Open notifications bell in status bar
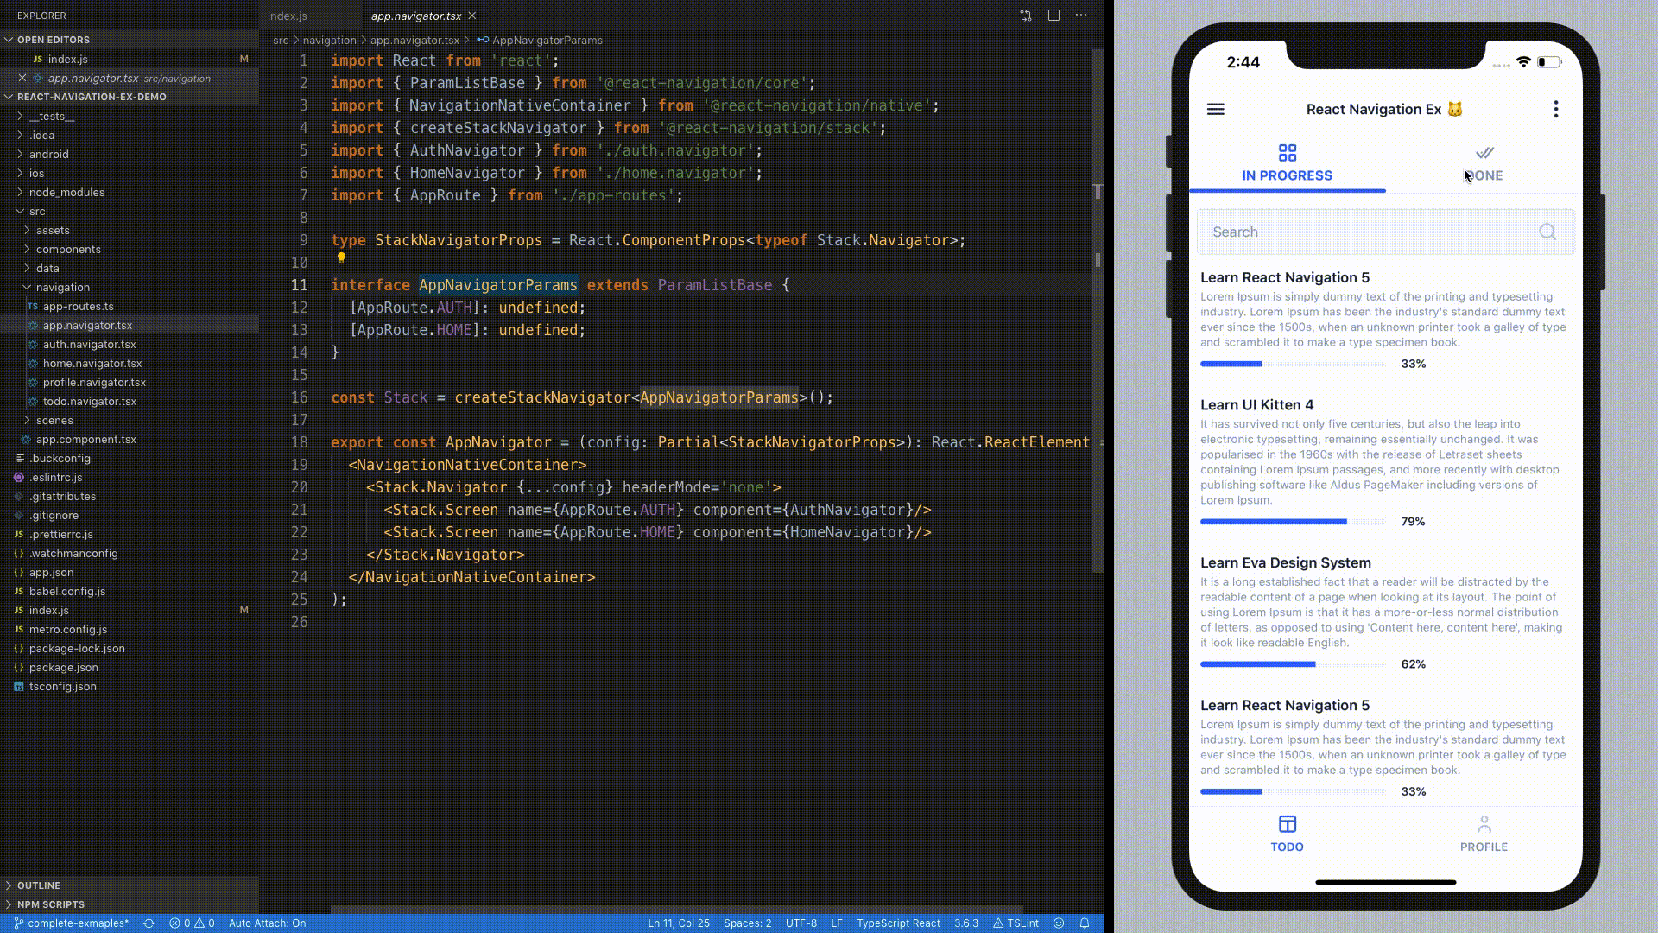Image resolution: width=1658 pixels, height=933 pixels. point(1085,923)
